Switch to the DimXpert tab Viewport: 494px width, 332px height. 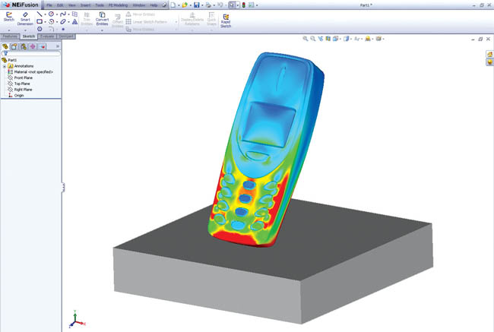tap(66, 36)
